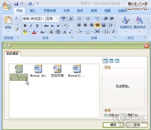
Task: Sort with the A-Z icon
Action: point(106,32)
